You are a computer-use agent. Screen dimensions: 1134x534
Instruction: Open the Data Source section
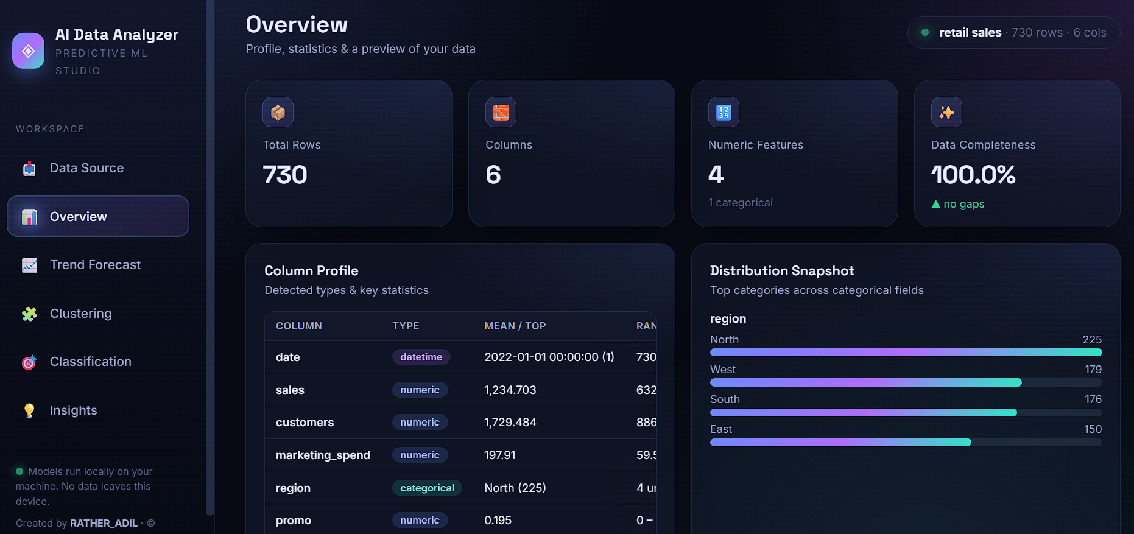[x=98, y=168]
